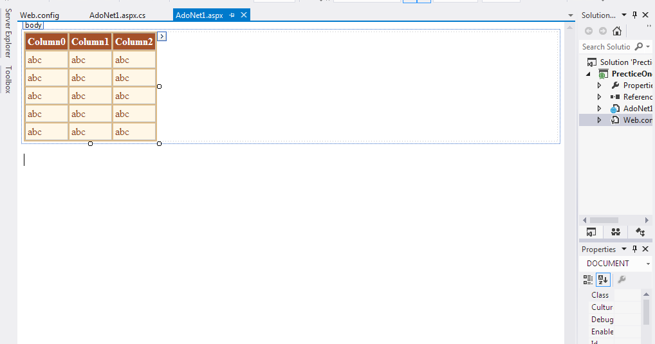The width and height of the screenshot is (655, 344).
Task: Select the Enable property row
Action: [x=614, y=332]
